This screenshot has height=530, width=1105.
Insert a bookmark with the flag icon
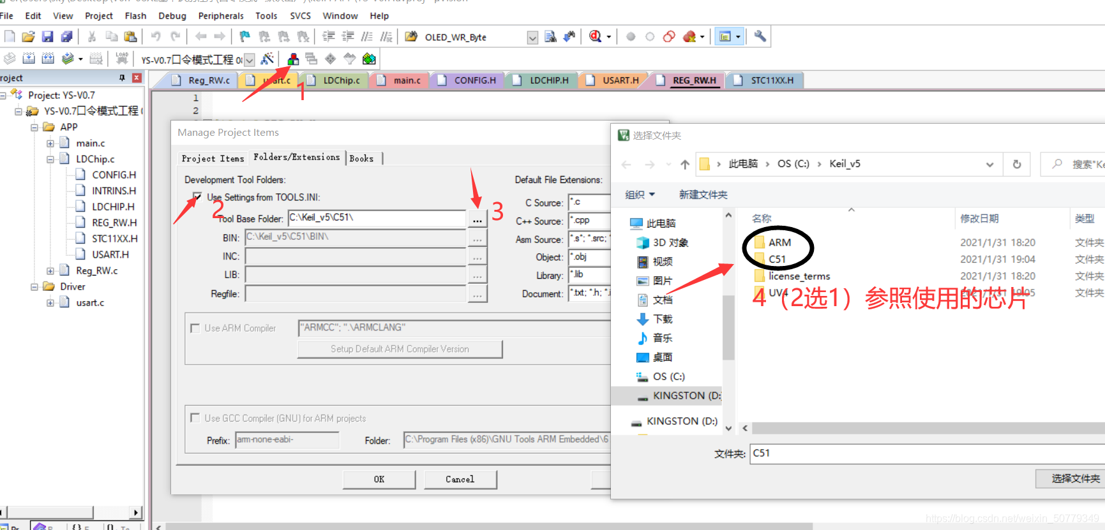(x=244, y=36)
